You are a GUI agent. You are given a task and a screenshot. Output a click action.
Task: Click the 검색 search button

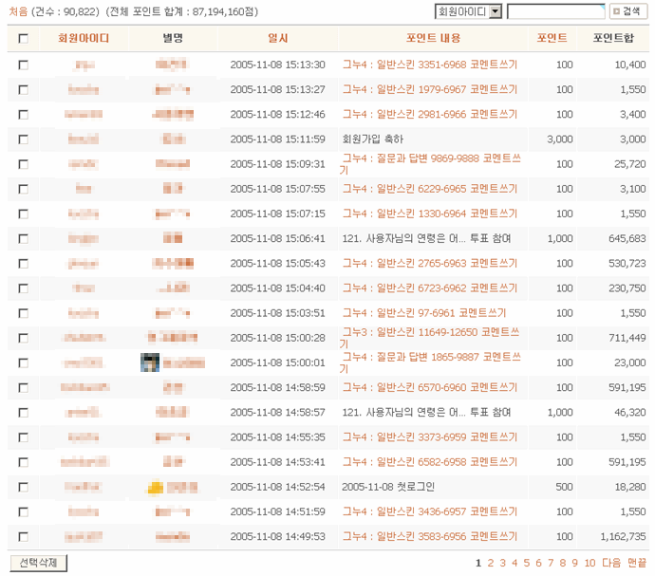(628, 11)
